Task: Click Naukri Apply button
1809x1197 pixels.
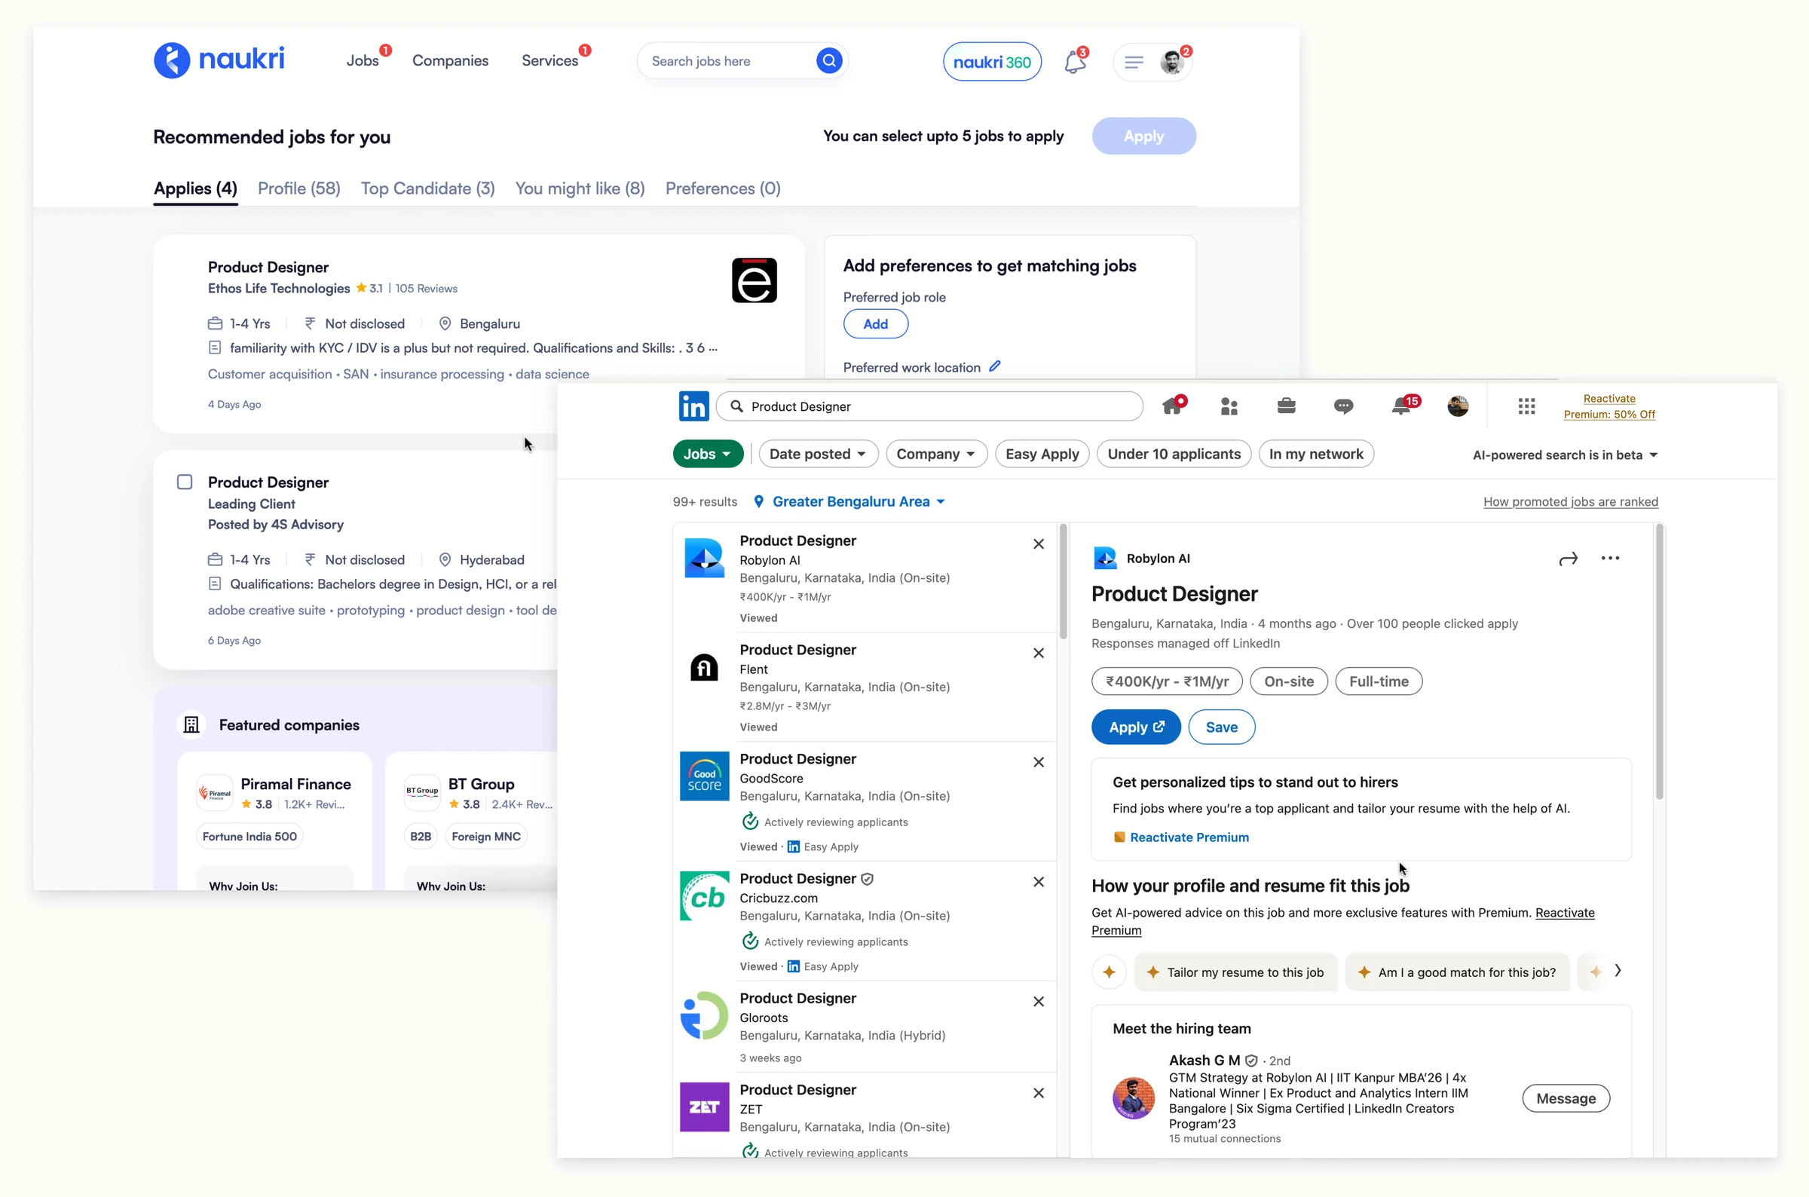Action: (1143, 136)
